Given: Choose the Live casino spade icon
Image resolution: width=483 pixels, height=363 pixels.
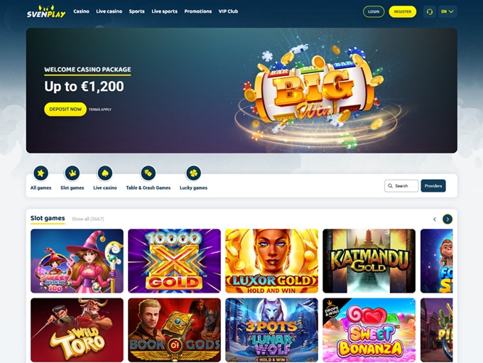Looking at the screenshot, I should pyautogui.click(x=105, y=173).
